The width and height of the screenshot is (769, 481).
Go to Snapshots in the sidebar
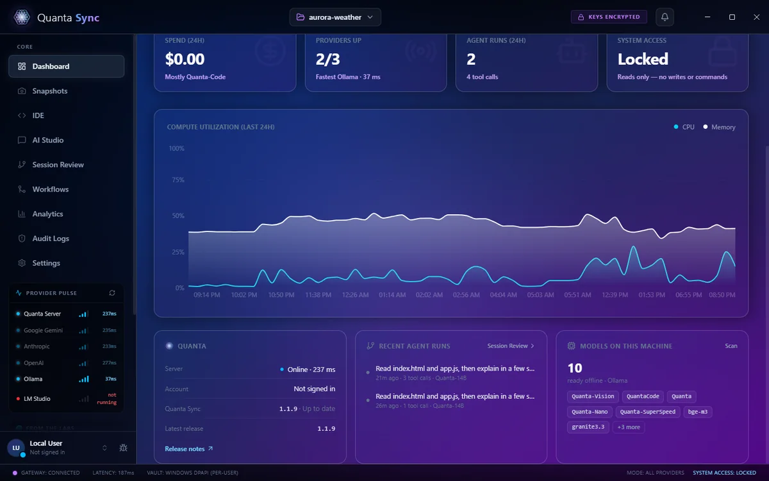pyautogui.click(x=67, y=91)
